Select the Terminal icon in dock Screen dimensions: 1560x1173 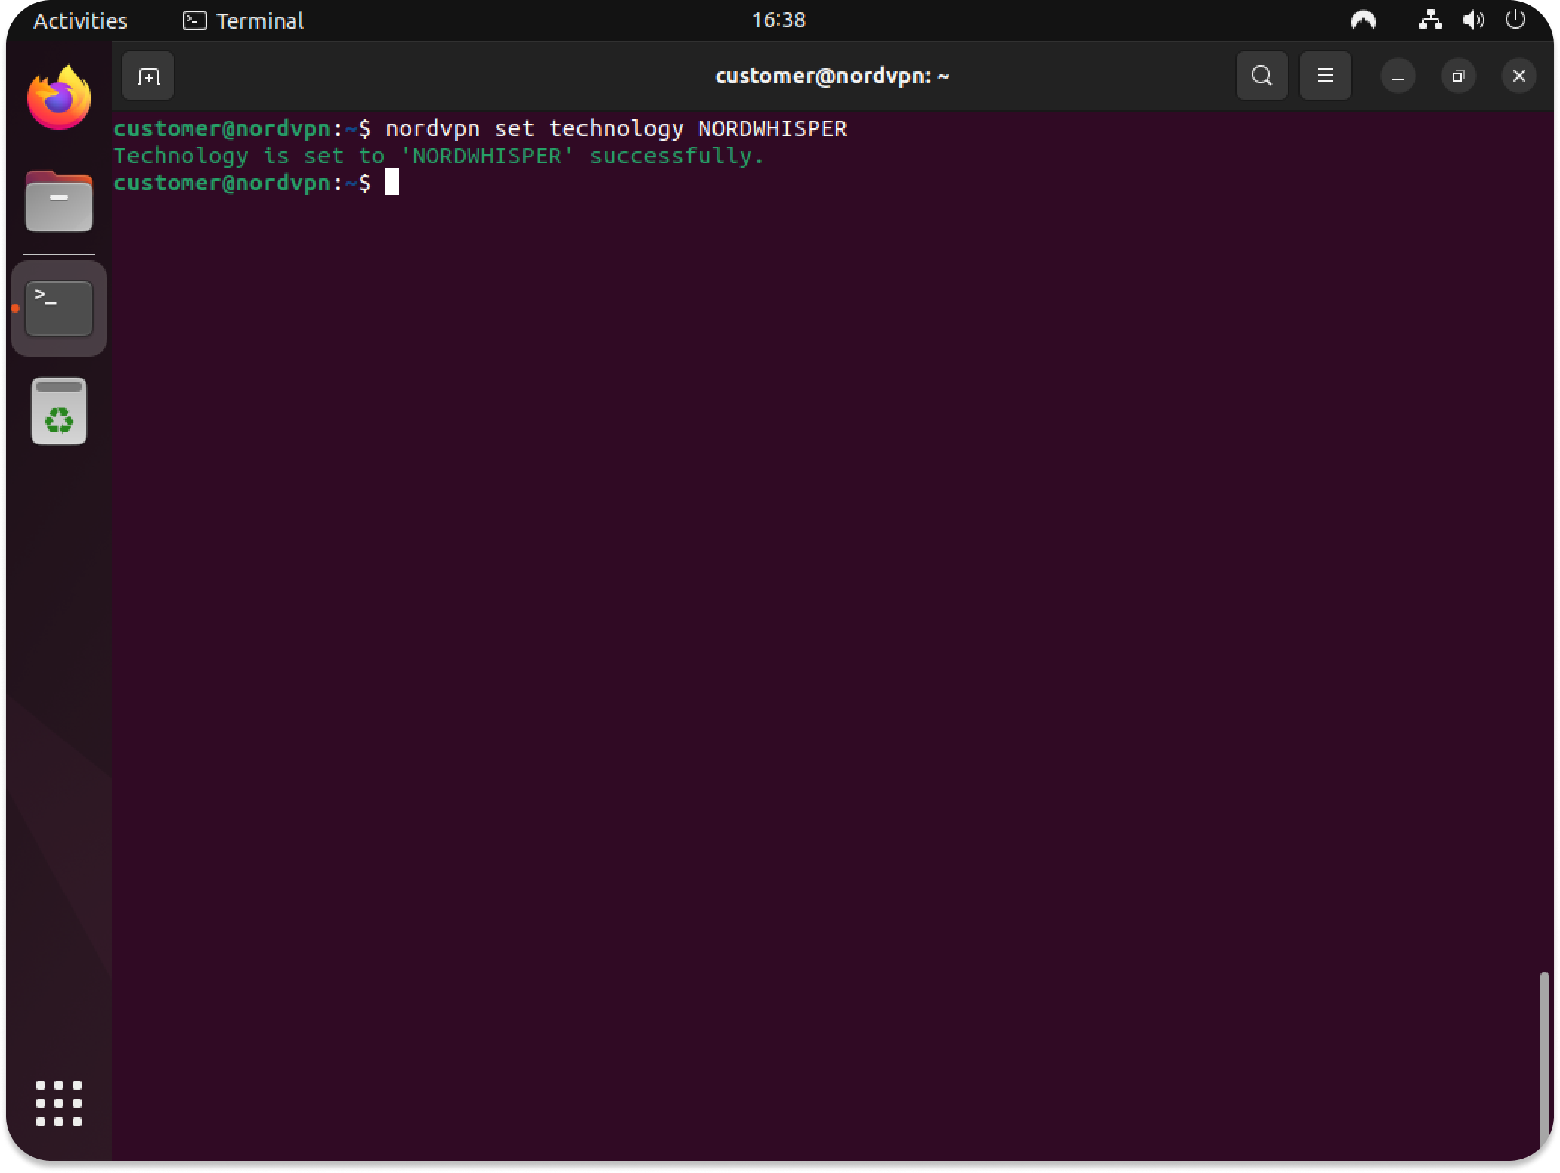click(59, 308)
